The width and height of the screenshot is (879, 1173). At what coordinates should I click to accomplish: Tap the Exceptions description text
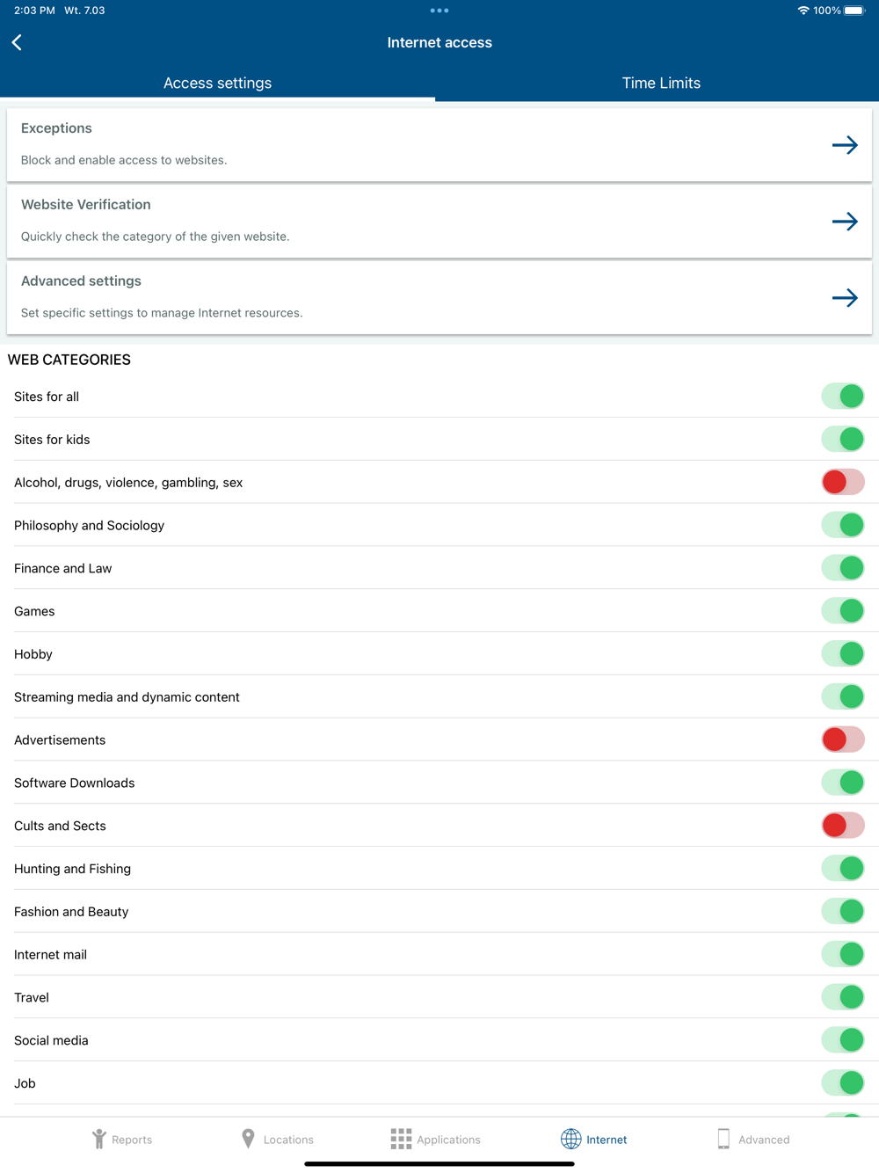(124, 160)
